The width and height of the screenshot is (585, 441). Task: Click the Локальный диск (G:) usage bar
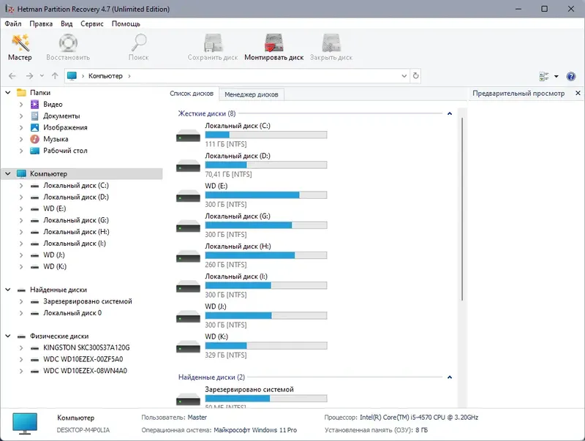(x=266, y=225)
